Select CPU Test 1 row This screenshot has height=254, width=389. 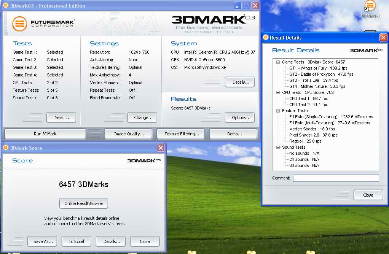point(309,98)
